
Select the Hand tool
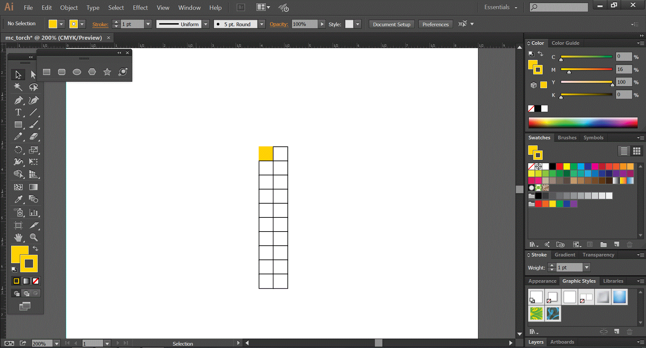(18, 238)
